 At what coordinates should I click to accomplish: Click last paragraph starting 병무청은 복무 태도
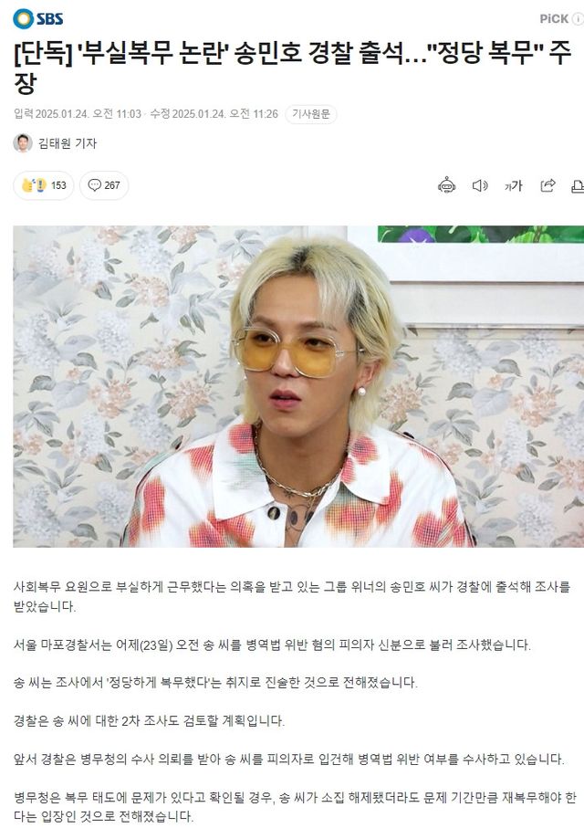click(295, 807)
